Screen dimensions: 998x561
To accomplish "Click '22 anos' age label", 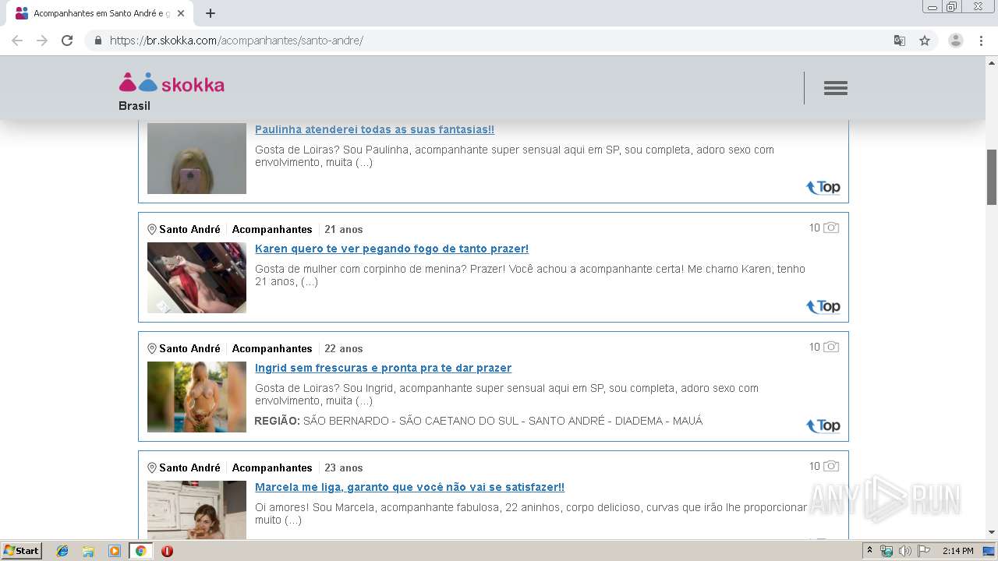I will 344,348.
